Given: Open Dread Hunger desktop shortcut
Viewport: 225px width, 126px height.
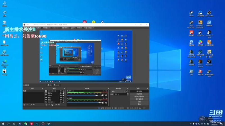Looking at the screenshot, I should click(200, 64).
